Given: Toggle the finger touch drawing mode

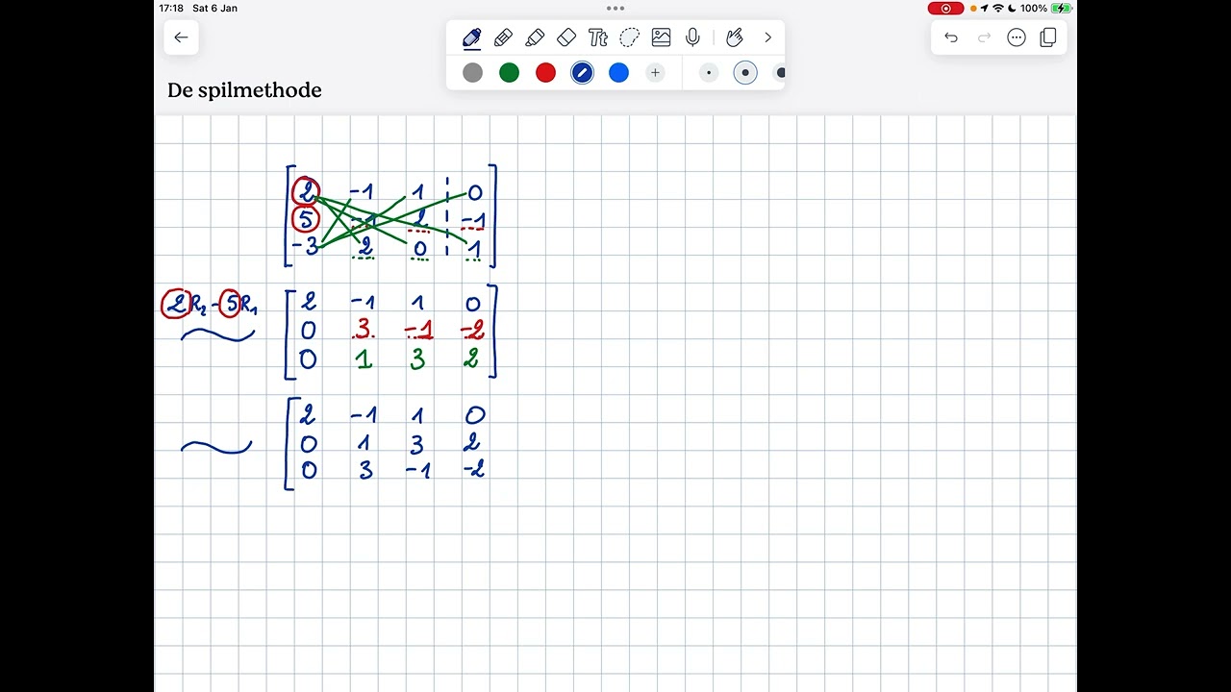Looking at the screenshot, I should (735, 37).
